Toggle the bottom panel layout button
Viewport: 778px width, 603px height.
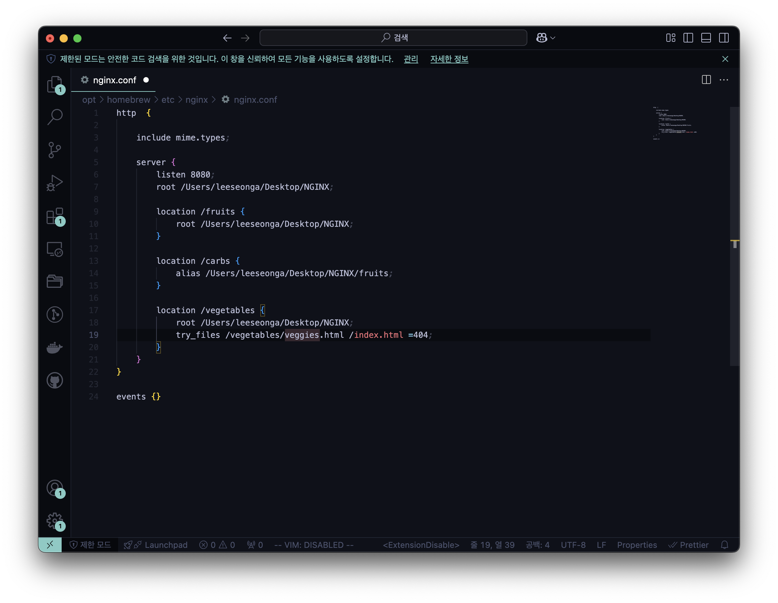pos(706,38)
